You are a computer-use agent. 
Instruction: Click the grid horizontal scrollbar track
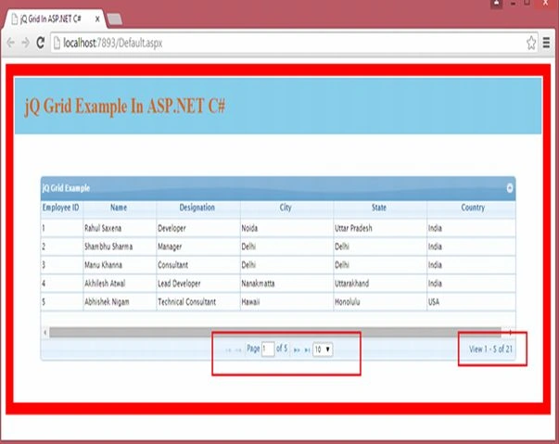coord(275,333)
